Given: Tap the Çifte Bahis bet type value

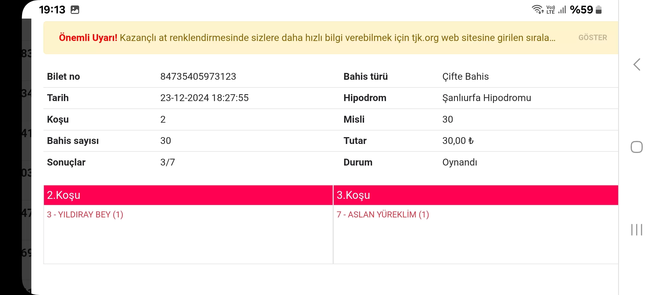Looking at the screenshot, I should pyautogui.click(x=465, y=76).
